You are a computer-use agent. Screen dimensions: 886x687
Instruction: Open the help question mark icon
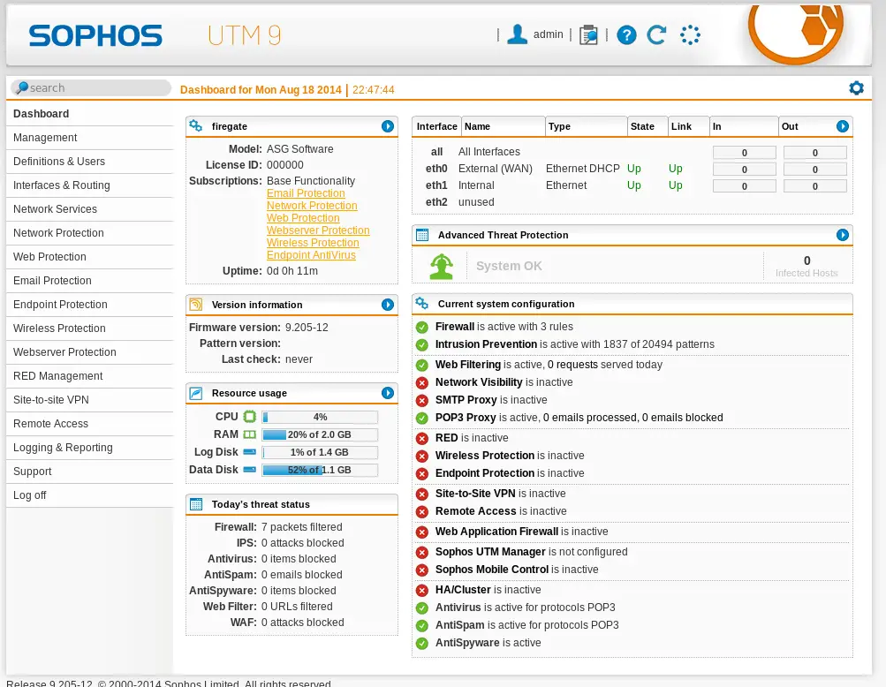point(626,35)
